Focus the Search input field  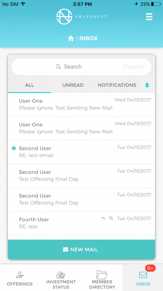(x=81, y=67)
